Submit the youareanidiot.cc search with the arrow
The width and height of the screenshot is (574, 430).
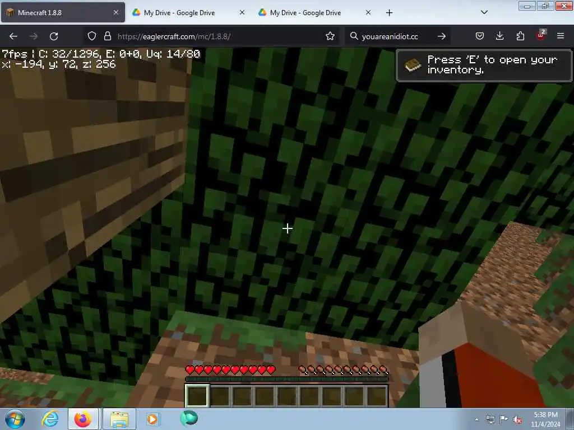click(x=442, y=36)
